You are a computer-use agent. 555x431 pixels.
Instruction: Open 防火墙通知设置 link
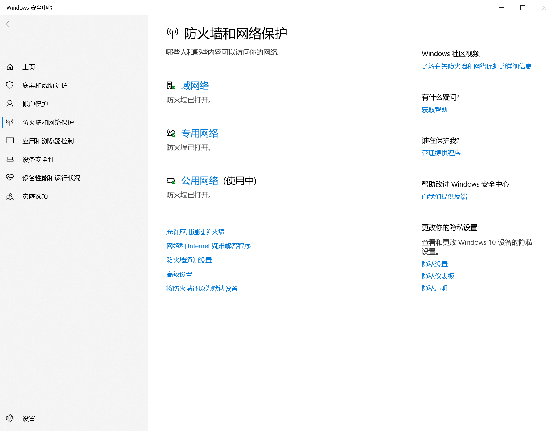pos(189,260)
